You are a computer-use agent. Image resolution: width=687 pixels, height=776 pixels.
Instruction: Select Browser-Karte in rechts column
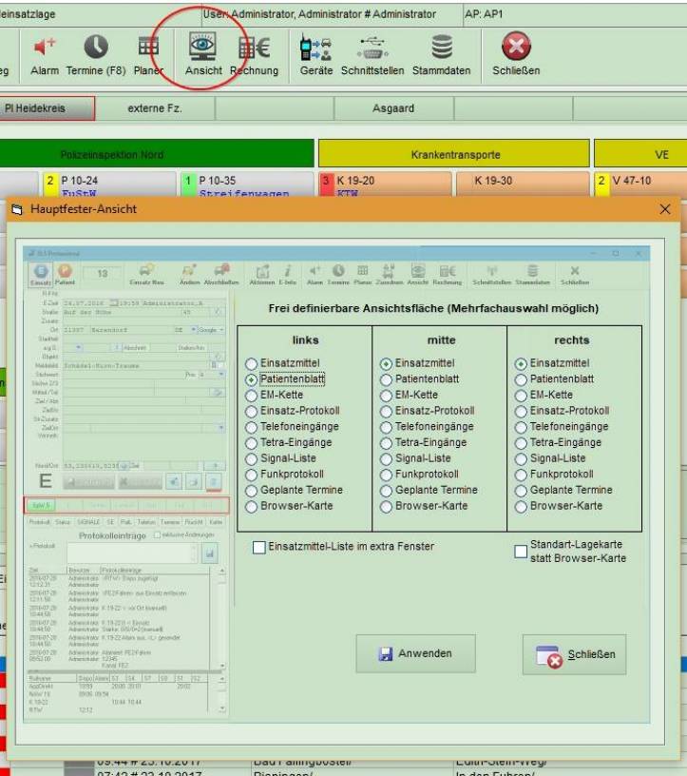tap(522, 506)
